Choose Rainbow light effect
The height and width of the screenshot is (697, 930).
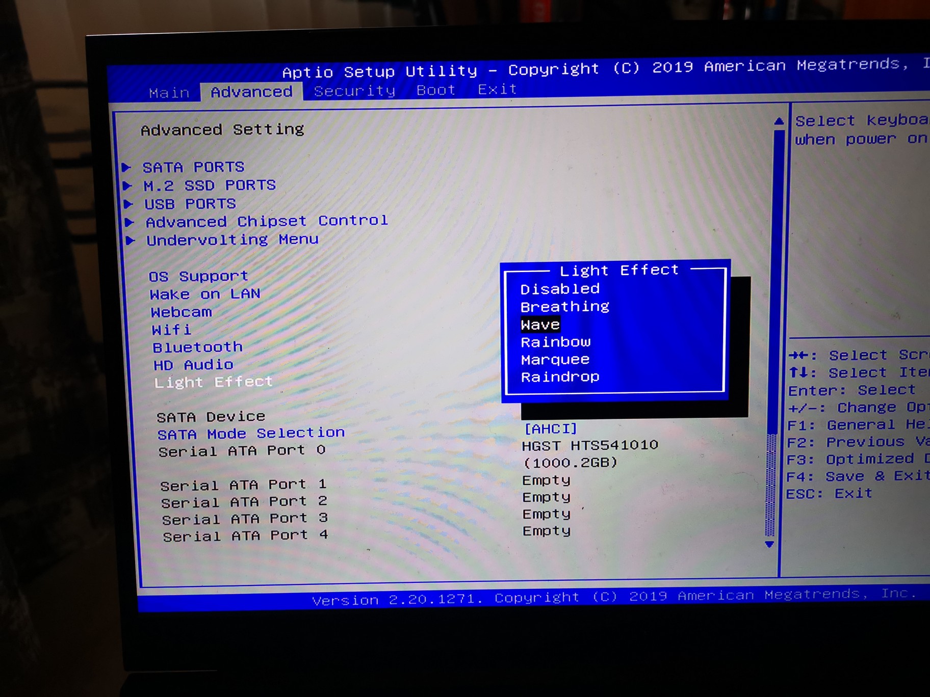[556, 342]
